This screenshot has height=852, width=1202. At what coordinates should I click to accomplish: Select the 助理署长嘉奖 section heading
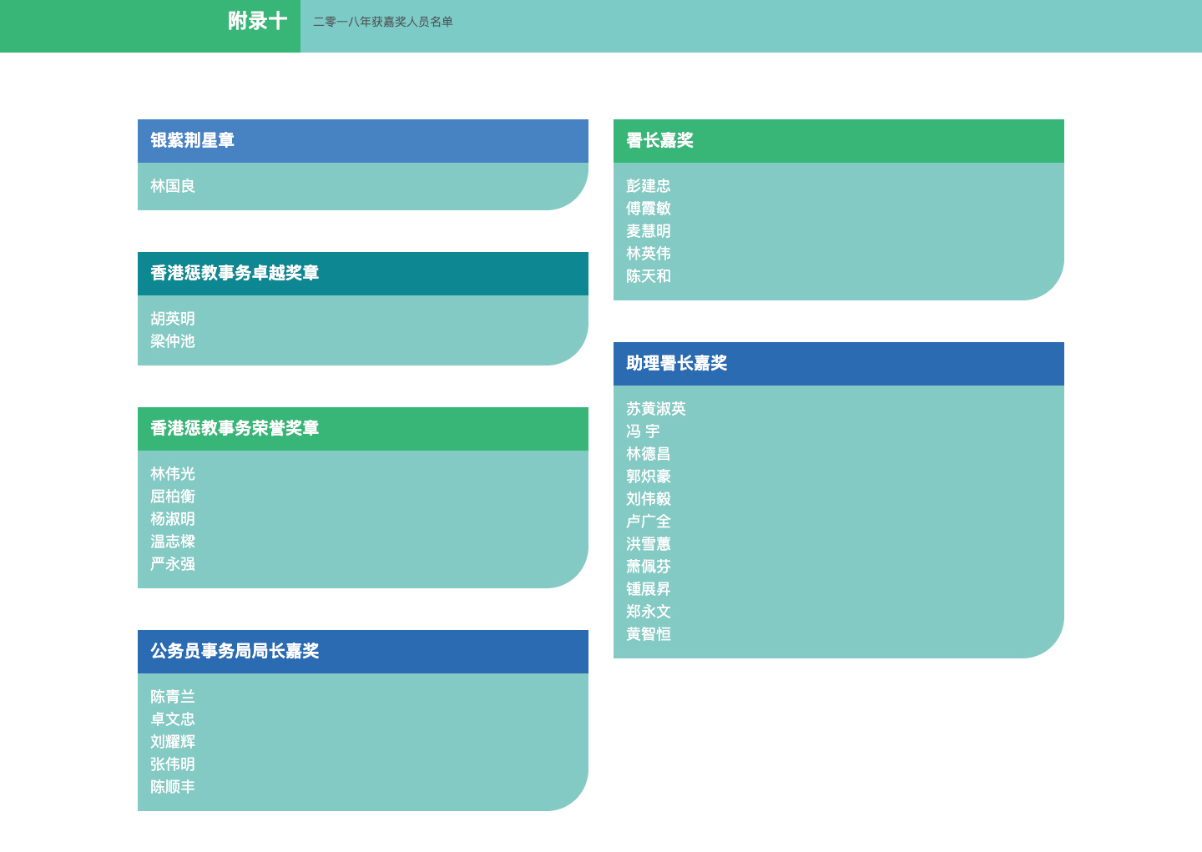pyautogui.click(x=676, y=363)
